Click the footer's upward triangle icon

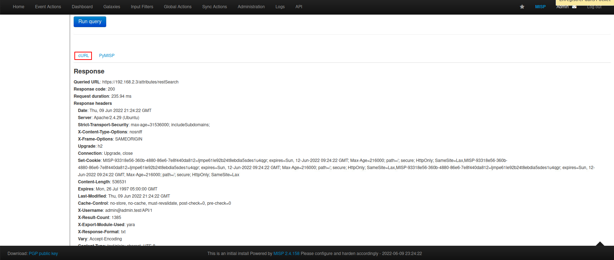click(x=600, y=244)
